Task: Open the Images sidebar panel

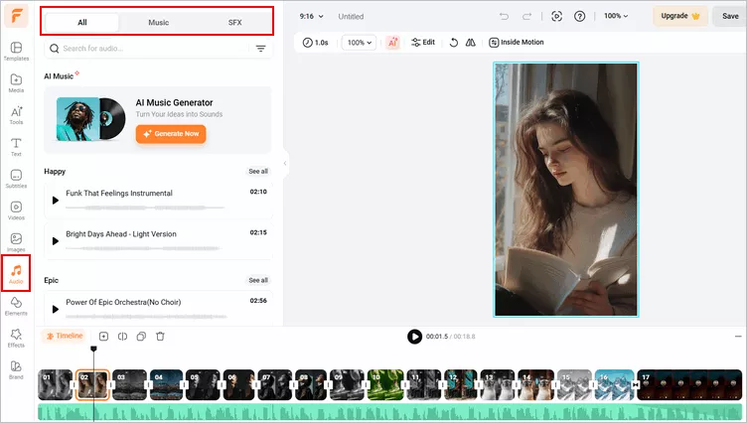Action: (x=16, y=243)
